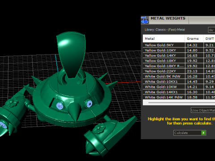Click the 16.30 grams value
Viewport: 215px width, 161px height.
(192, 92)
